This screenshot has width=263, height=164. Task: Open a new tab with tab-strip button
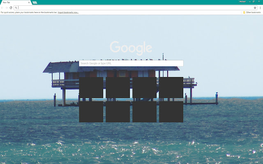pyautogui.click(x=35, y=2)
